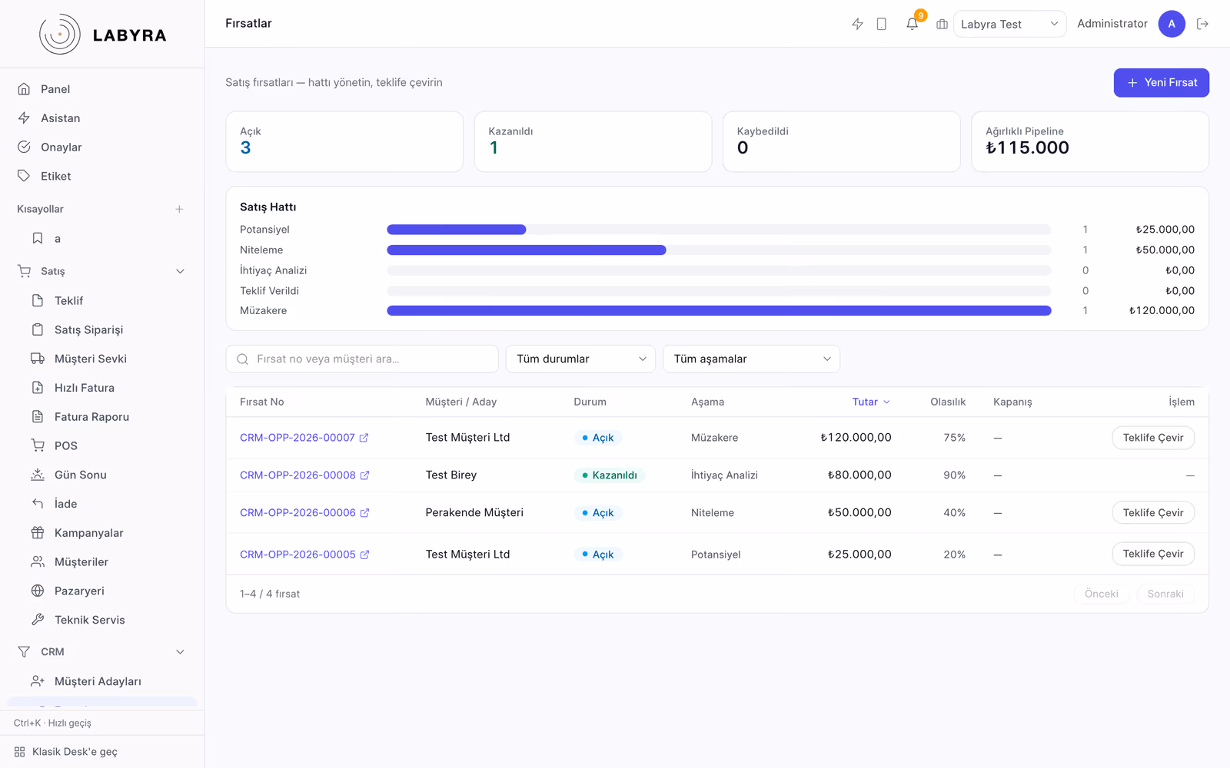Click the Fırsat No column header
1230x768 pixels.
click(x=262, y=402)
